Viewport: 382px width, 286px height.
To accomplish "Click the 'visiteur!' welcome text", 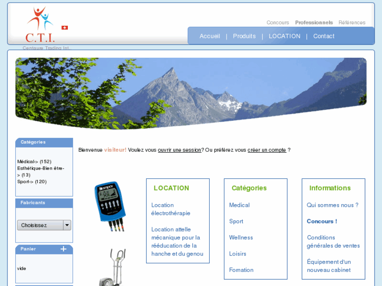I will pos(115,150).
